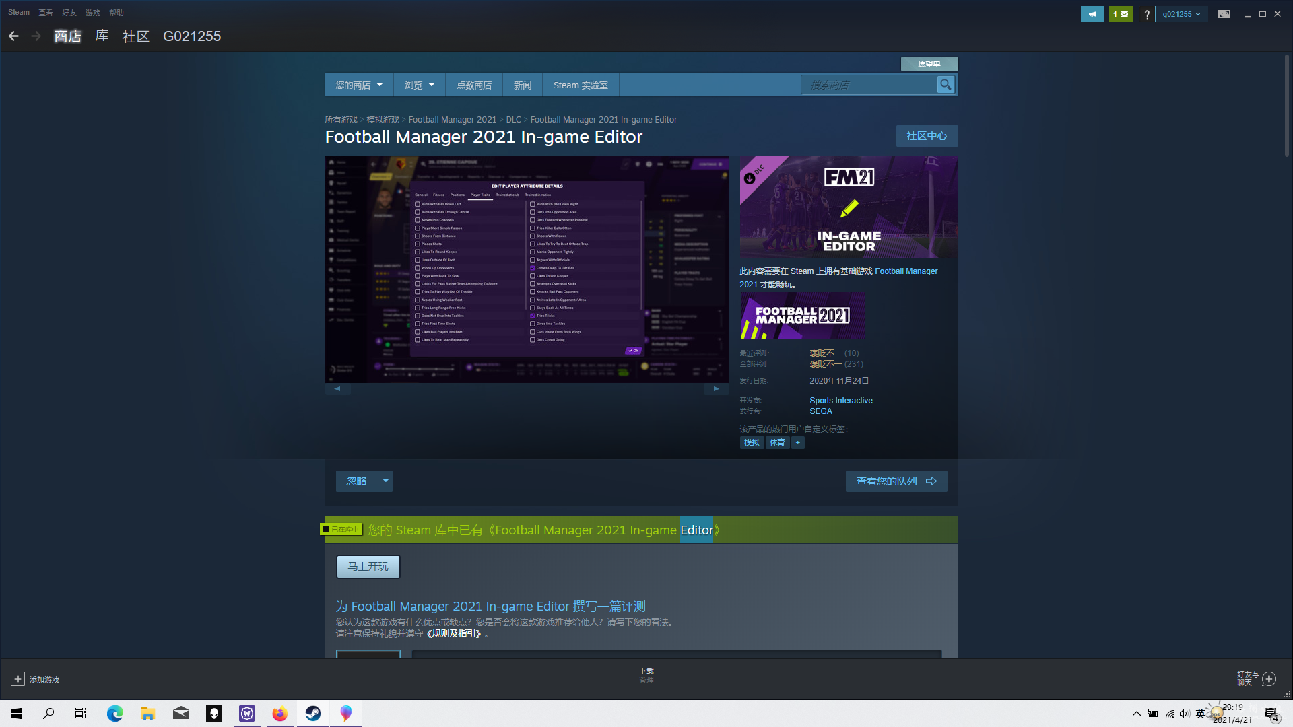The height and width of the screenshot is (727, 1293).
Task: Open the 帮助 menu
Action: [117, 13]
